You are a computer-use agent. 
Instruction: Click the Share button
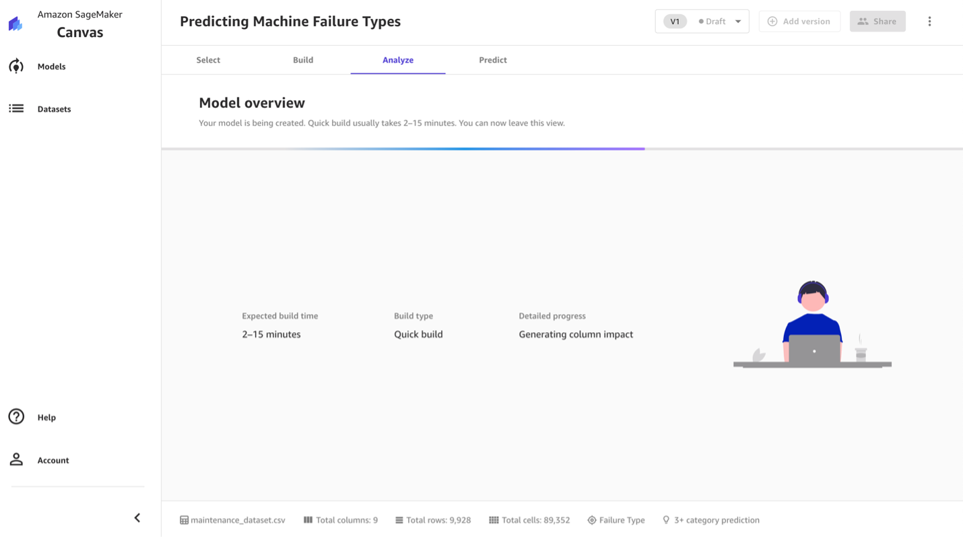877,22
